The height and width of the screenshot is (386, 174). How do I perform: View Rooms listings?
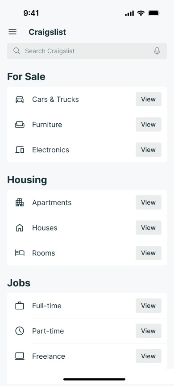coord(149,253)
